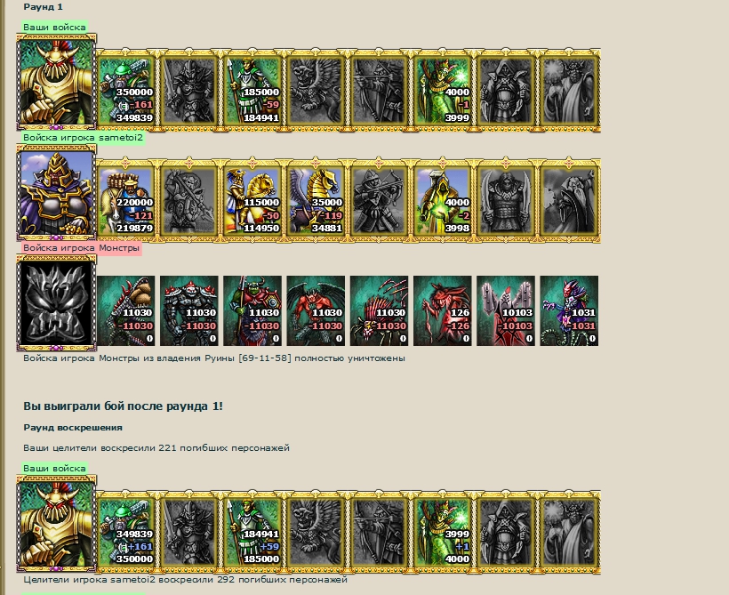Click the golden knight card showing 115000
The image size is (729, 595).
tap(252, 200)
